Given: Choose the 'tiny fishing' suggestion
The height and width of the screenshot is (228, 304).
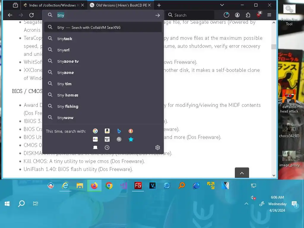Looking at the screenshot, I should (x=103, y=106).
